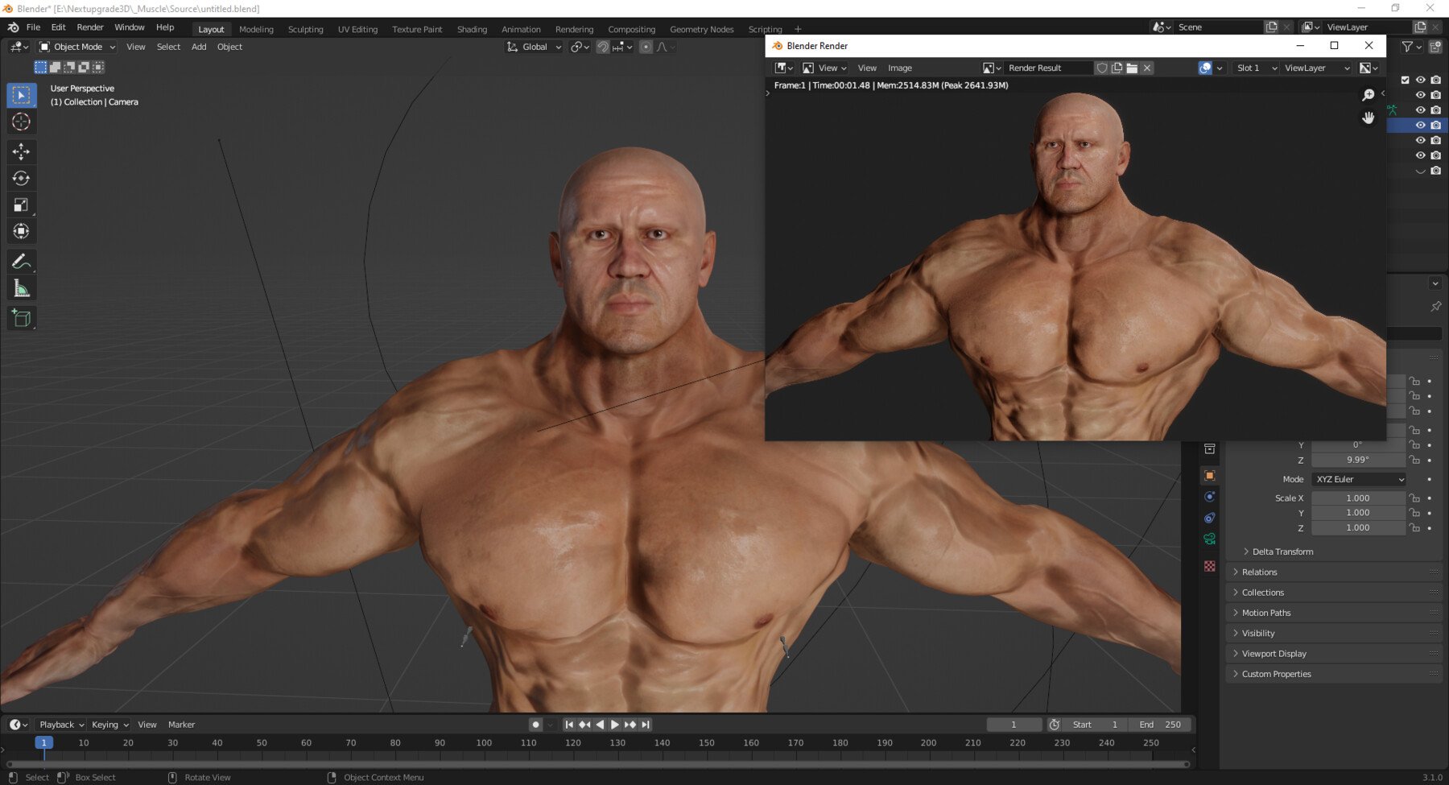Click the Slot 1 selector in render window
The width and height of the screenshot is (1449, 785).
[x=1254, y=68]
